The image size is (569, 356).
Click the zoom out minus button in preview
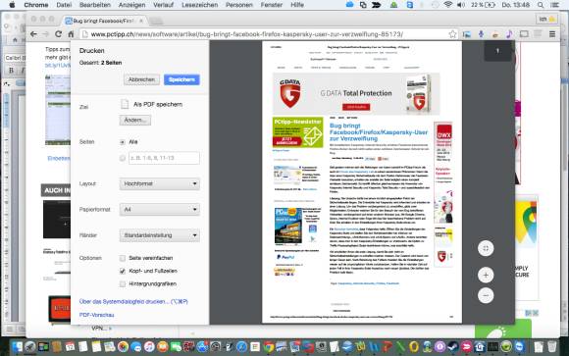(x=486, y=295)
